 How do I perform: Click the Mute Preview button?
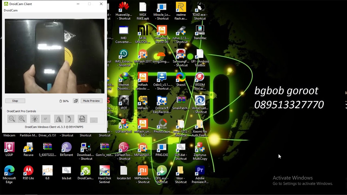(x=91, y=101)
